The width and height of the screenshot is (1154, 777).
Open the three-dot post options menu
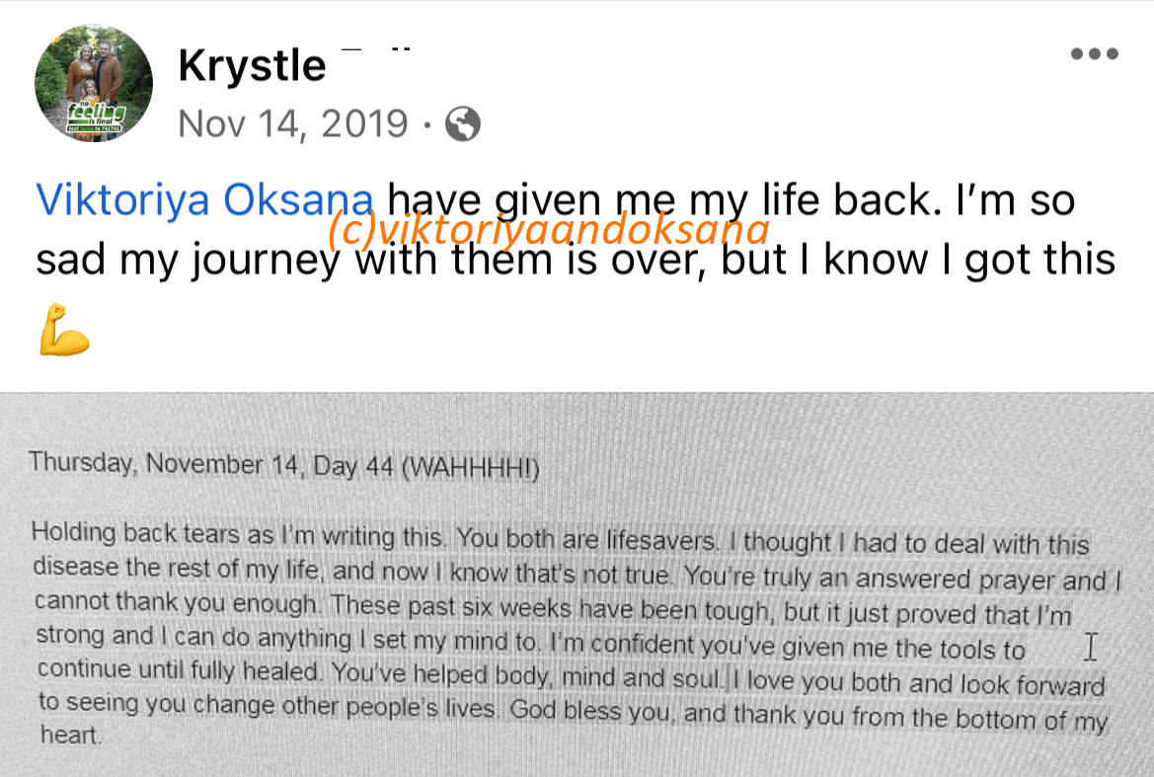(x=1095, y=53)
